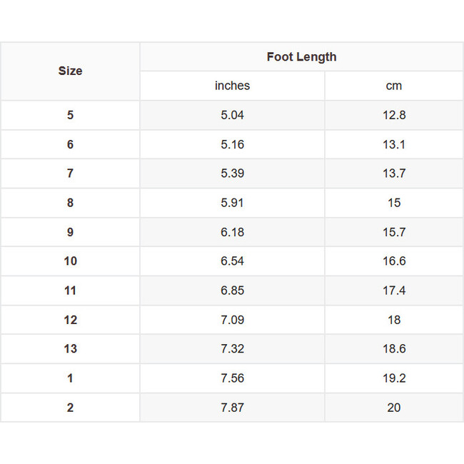Click size 12 row label
The height and width of the screenshot is (464, 464).
click(70, 320)
